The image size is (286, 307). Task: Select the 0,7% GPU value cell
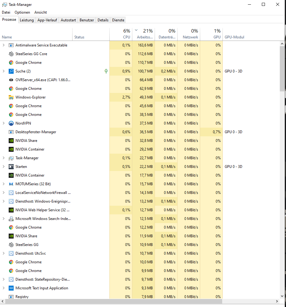[x=211, y=132]
